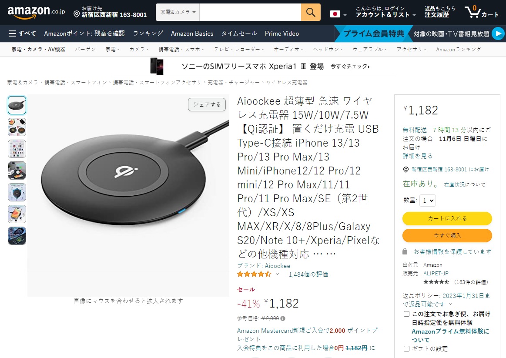Click the location pin beside 新宿区西新宿 in buy box

tap(405, 170)
